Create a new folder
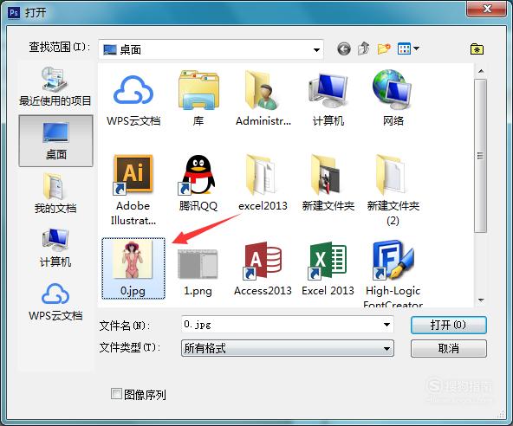 tap(384, 48)
